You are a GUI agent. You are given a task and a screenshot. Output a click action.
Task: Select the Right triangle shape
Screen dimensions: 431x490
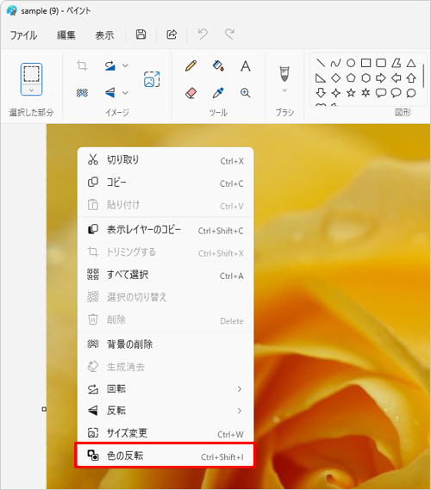click(x=321, y=78)
